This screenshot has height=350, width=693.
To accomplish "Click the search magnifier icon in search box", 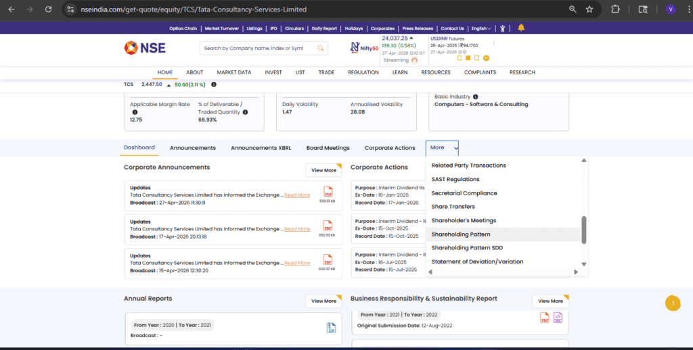I will 320,48.
